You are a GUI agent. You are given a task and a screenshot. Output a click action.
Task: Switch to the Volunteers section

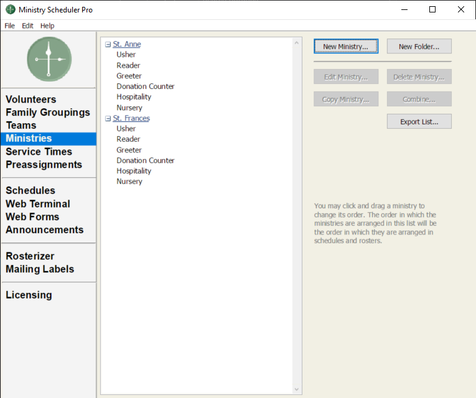click(x=31, y=99)
